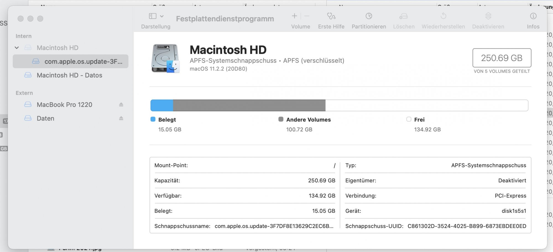Click the Deaktiviert owner value
The height and width of the screenshot is (252, 553).
click(x=512, y=180)
